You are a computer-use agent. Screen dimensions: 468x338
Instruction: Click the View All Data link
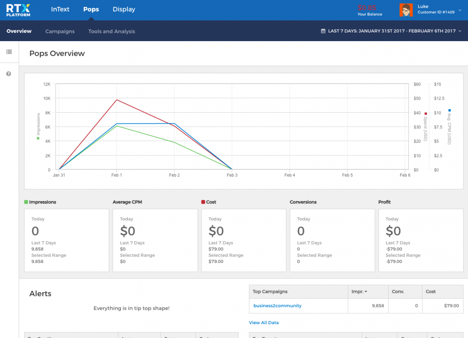click(263, 322)
